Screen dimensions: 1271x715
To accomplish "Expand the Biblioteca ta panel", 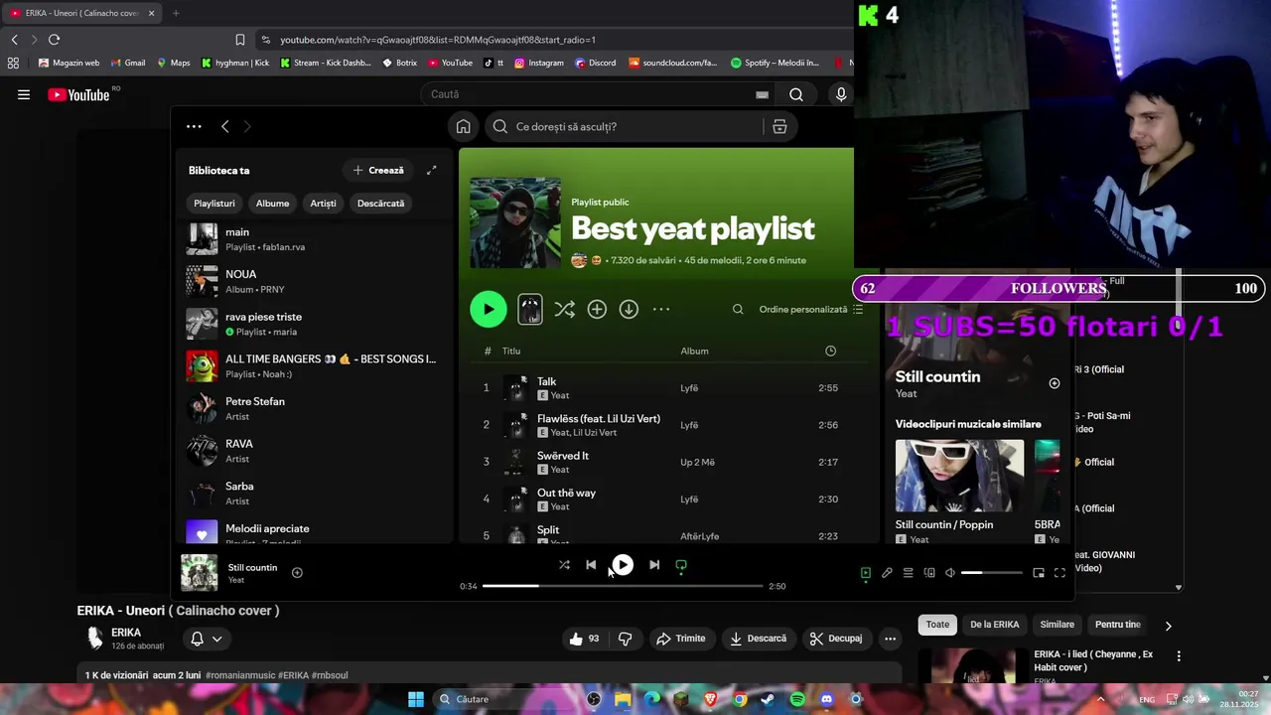I will coord(432,170).
